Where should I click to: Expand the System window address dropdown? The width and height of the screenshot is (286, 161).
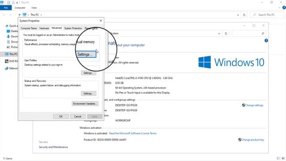219,34
